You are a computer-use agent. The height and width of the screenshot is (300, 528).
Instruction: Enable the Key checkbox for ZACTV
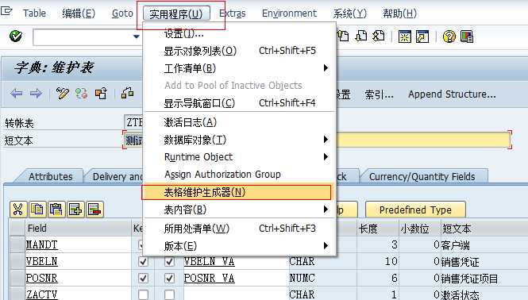(x=143, y=294)
